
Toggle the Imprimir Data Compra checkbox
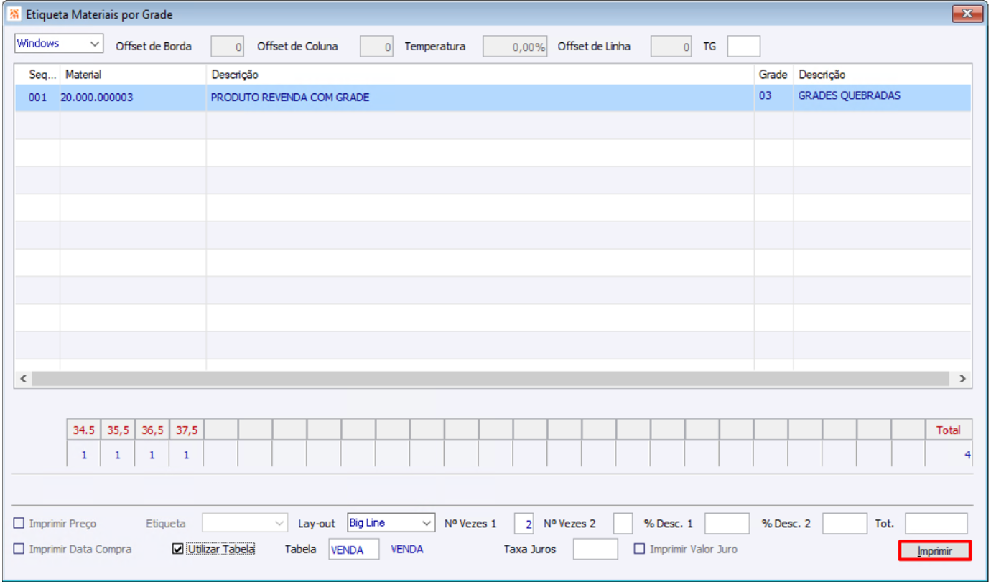19,550
